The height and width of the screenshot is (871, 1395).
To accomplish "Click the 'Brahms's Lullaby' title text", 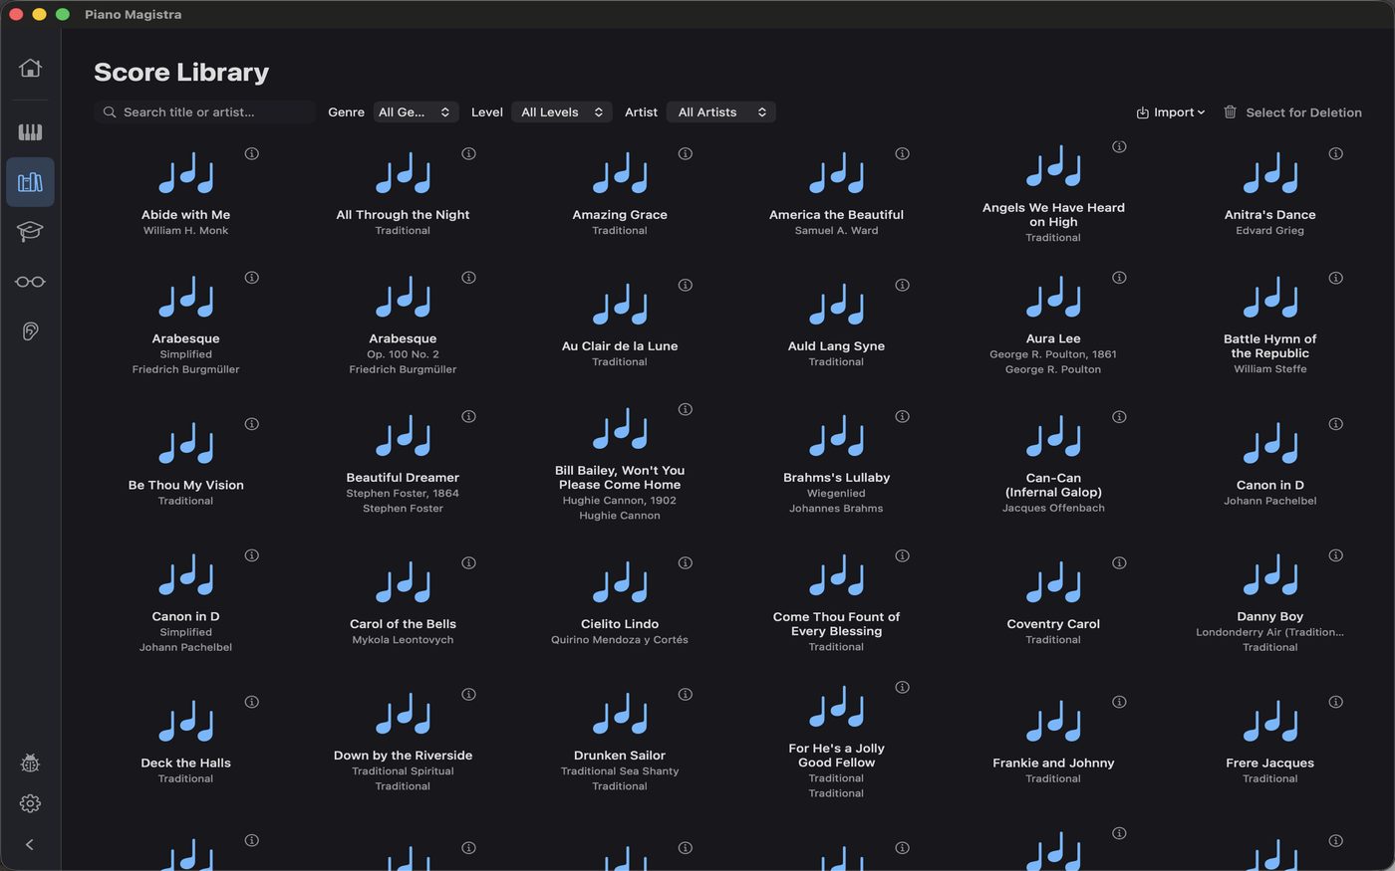I will (x=837, y=477).
